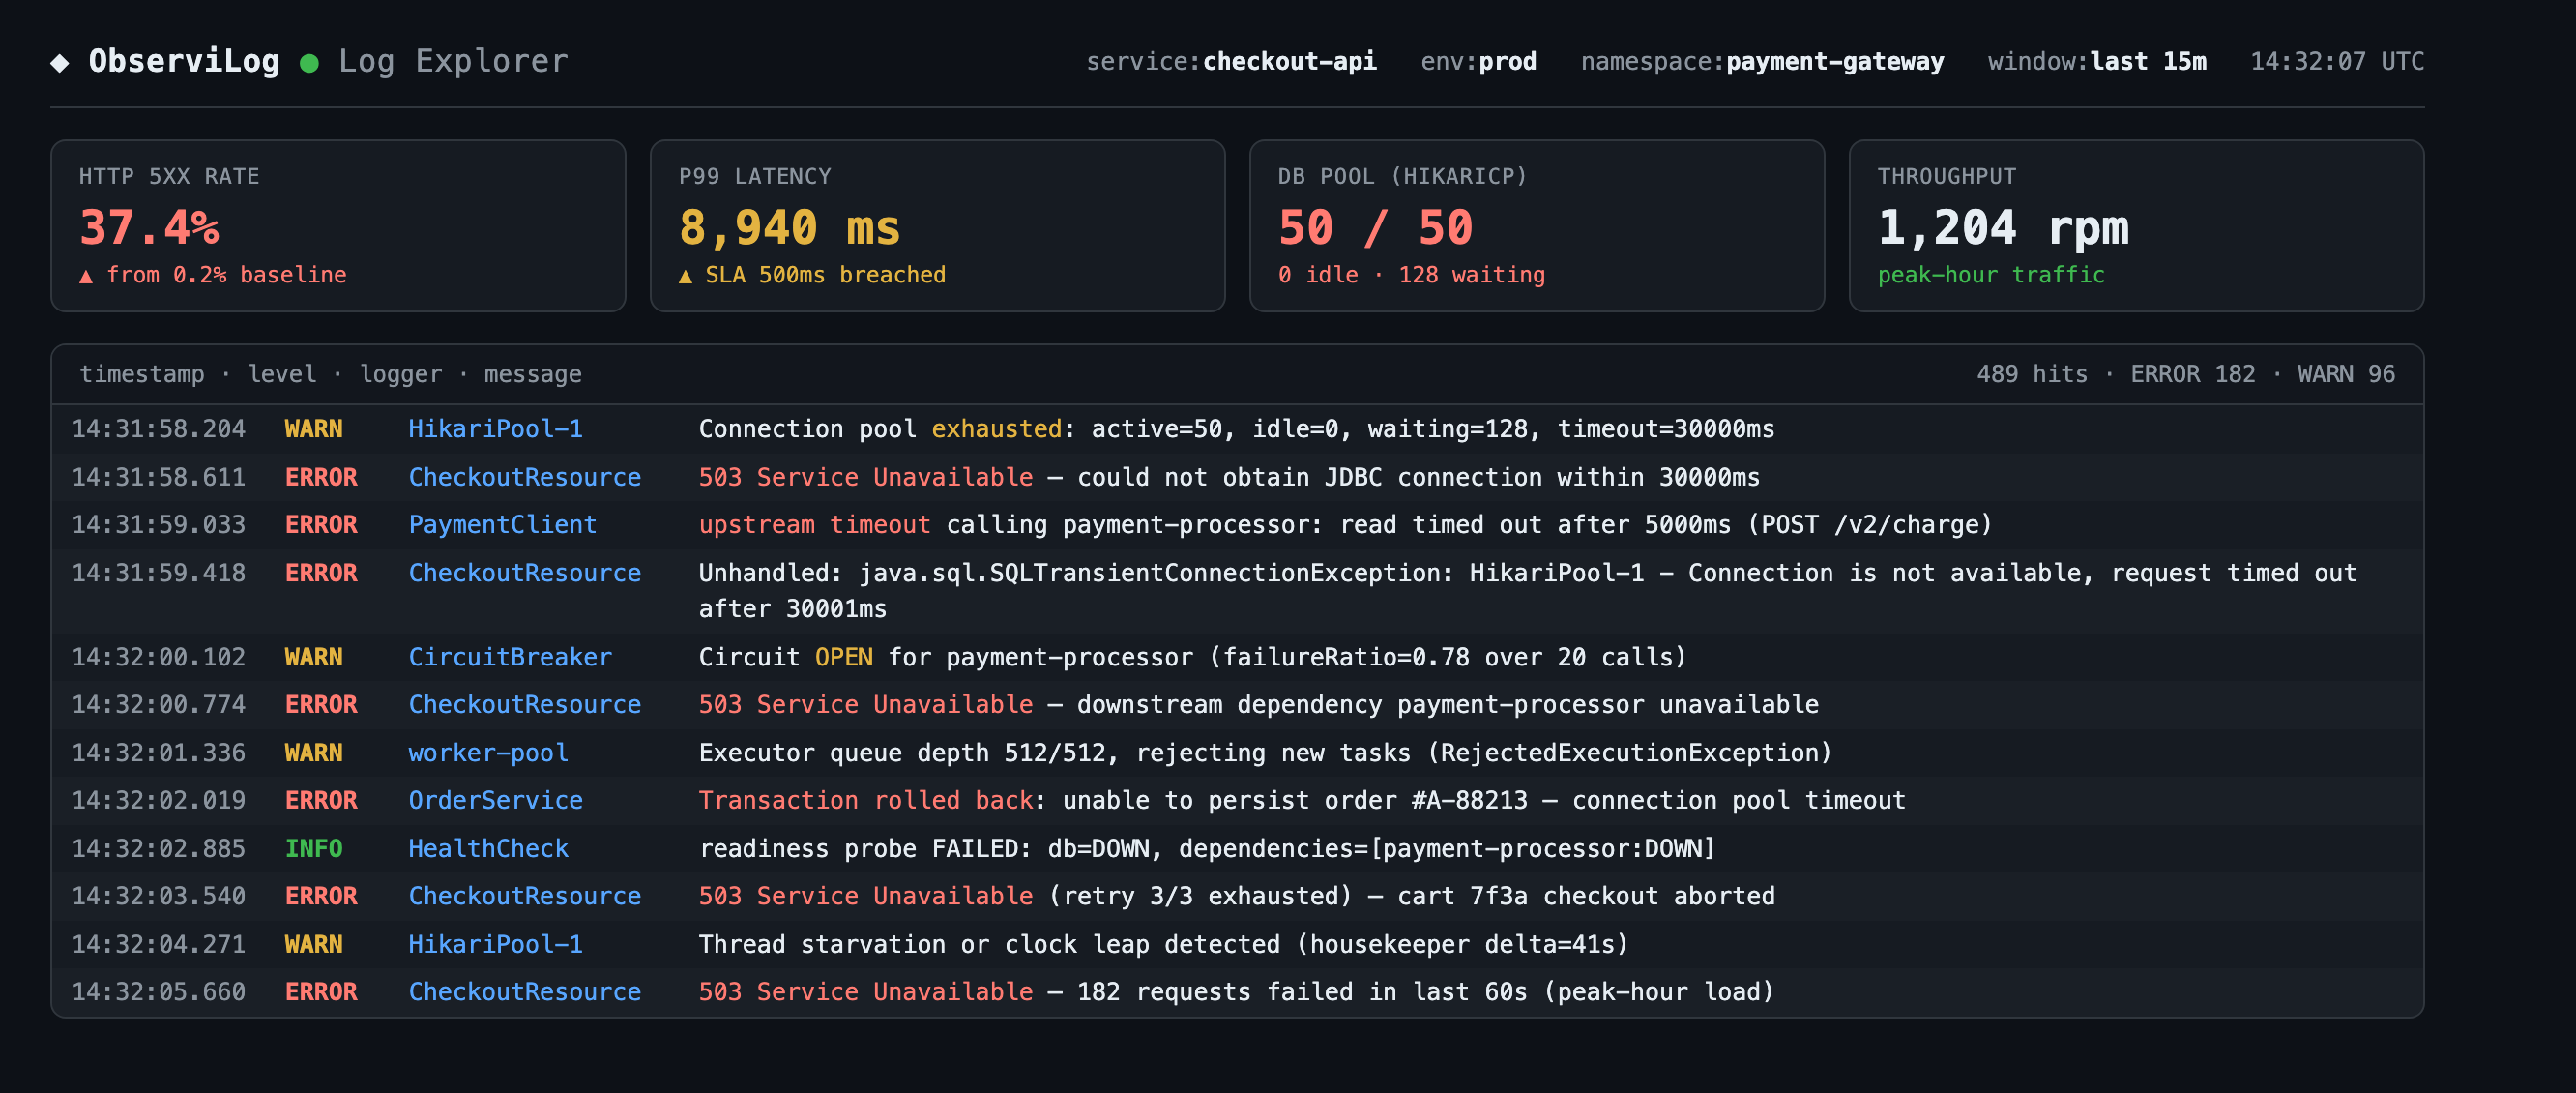This screenshot has height=1093, width=2576.
Task: Click the 'OPEN' circuit state text
Action: (843, 657)
